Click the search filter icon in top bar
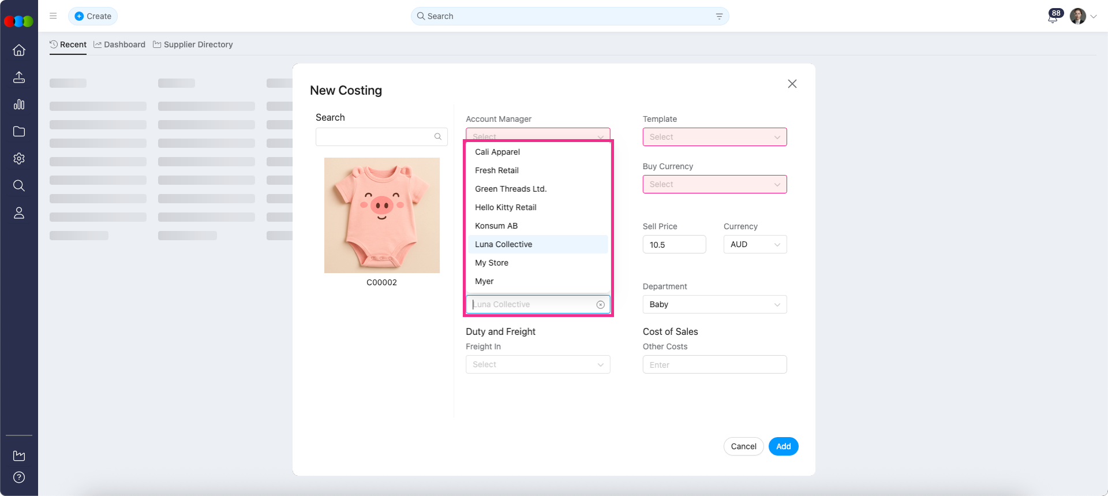This screenshot has width=1108, height=496. [x=719, y=16]
